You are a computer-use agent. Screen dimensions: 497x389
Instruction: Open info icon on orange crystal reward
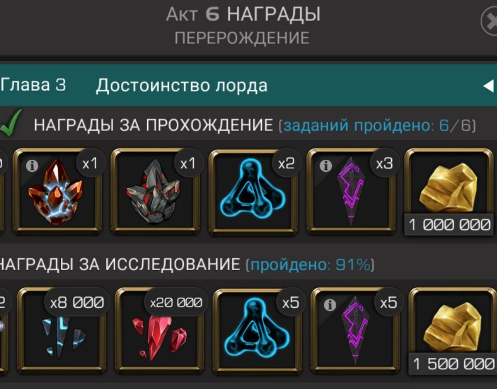point(32,165)
